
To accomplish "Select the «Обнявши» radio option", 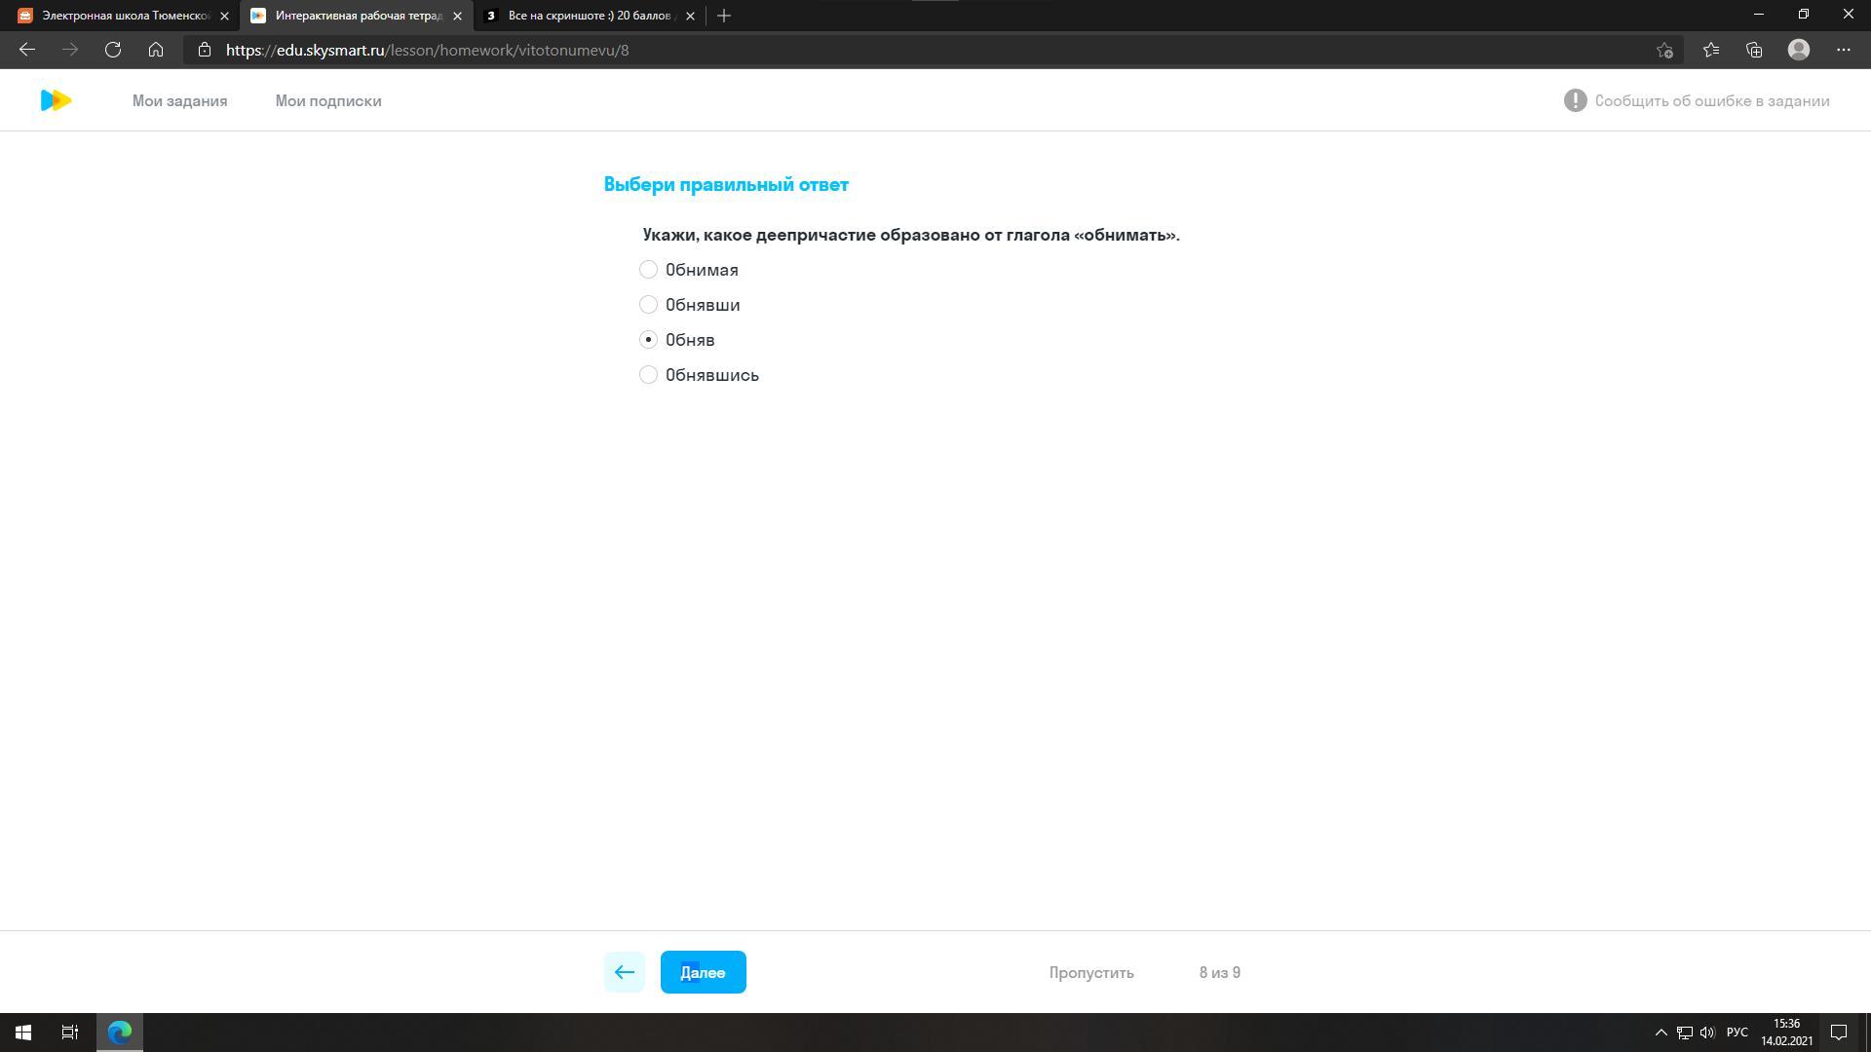I will (x=649, y=305).
